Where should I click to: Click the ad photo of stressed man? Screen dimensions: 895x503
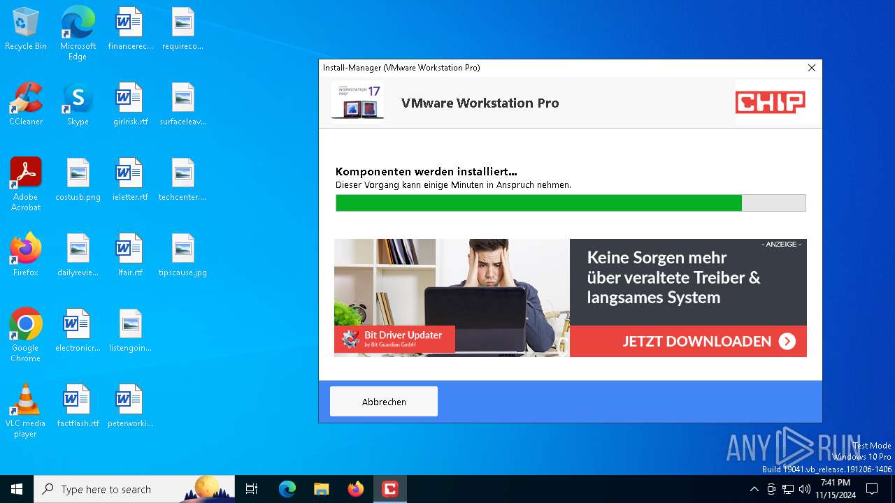point(452,298)
